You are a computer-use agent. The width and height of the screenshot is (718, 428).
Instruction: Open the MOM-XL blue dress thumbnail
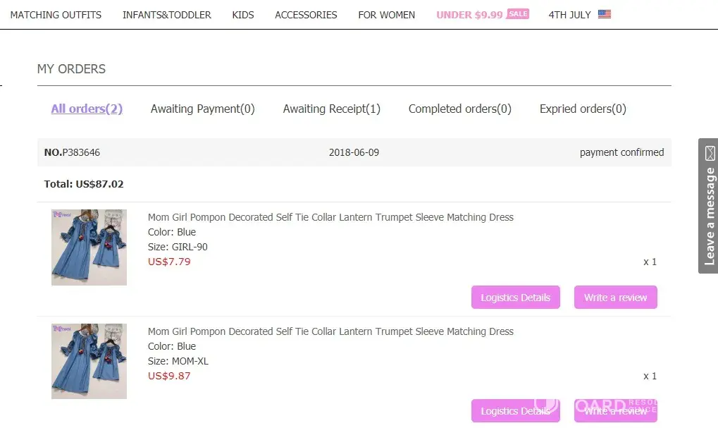click(x=89, y=362)
